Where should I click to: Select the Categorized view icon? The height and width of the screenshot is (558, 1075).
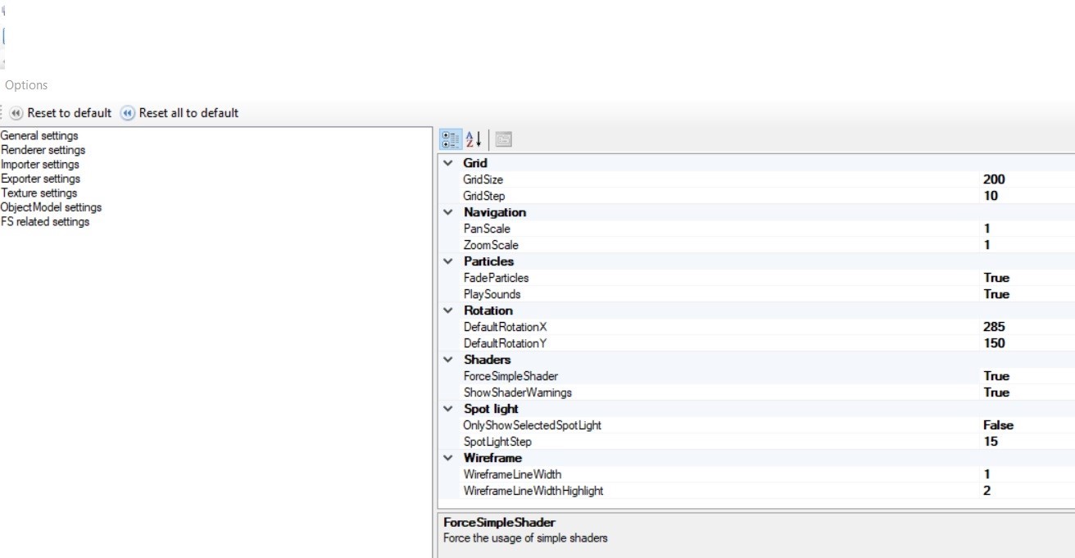(451, 138)
